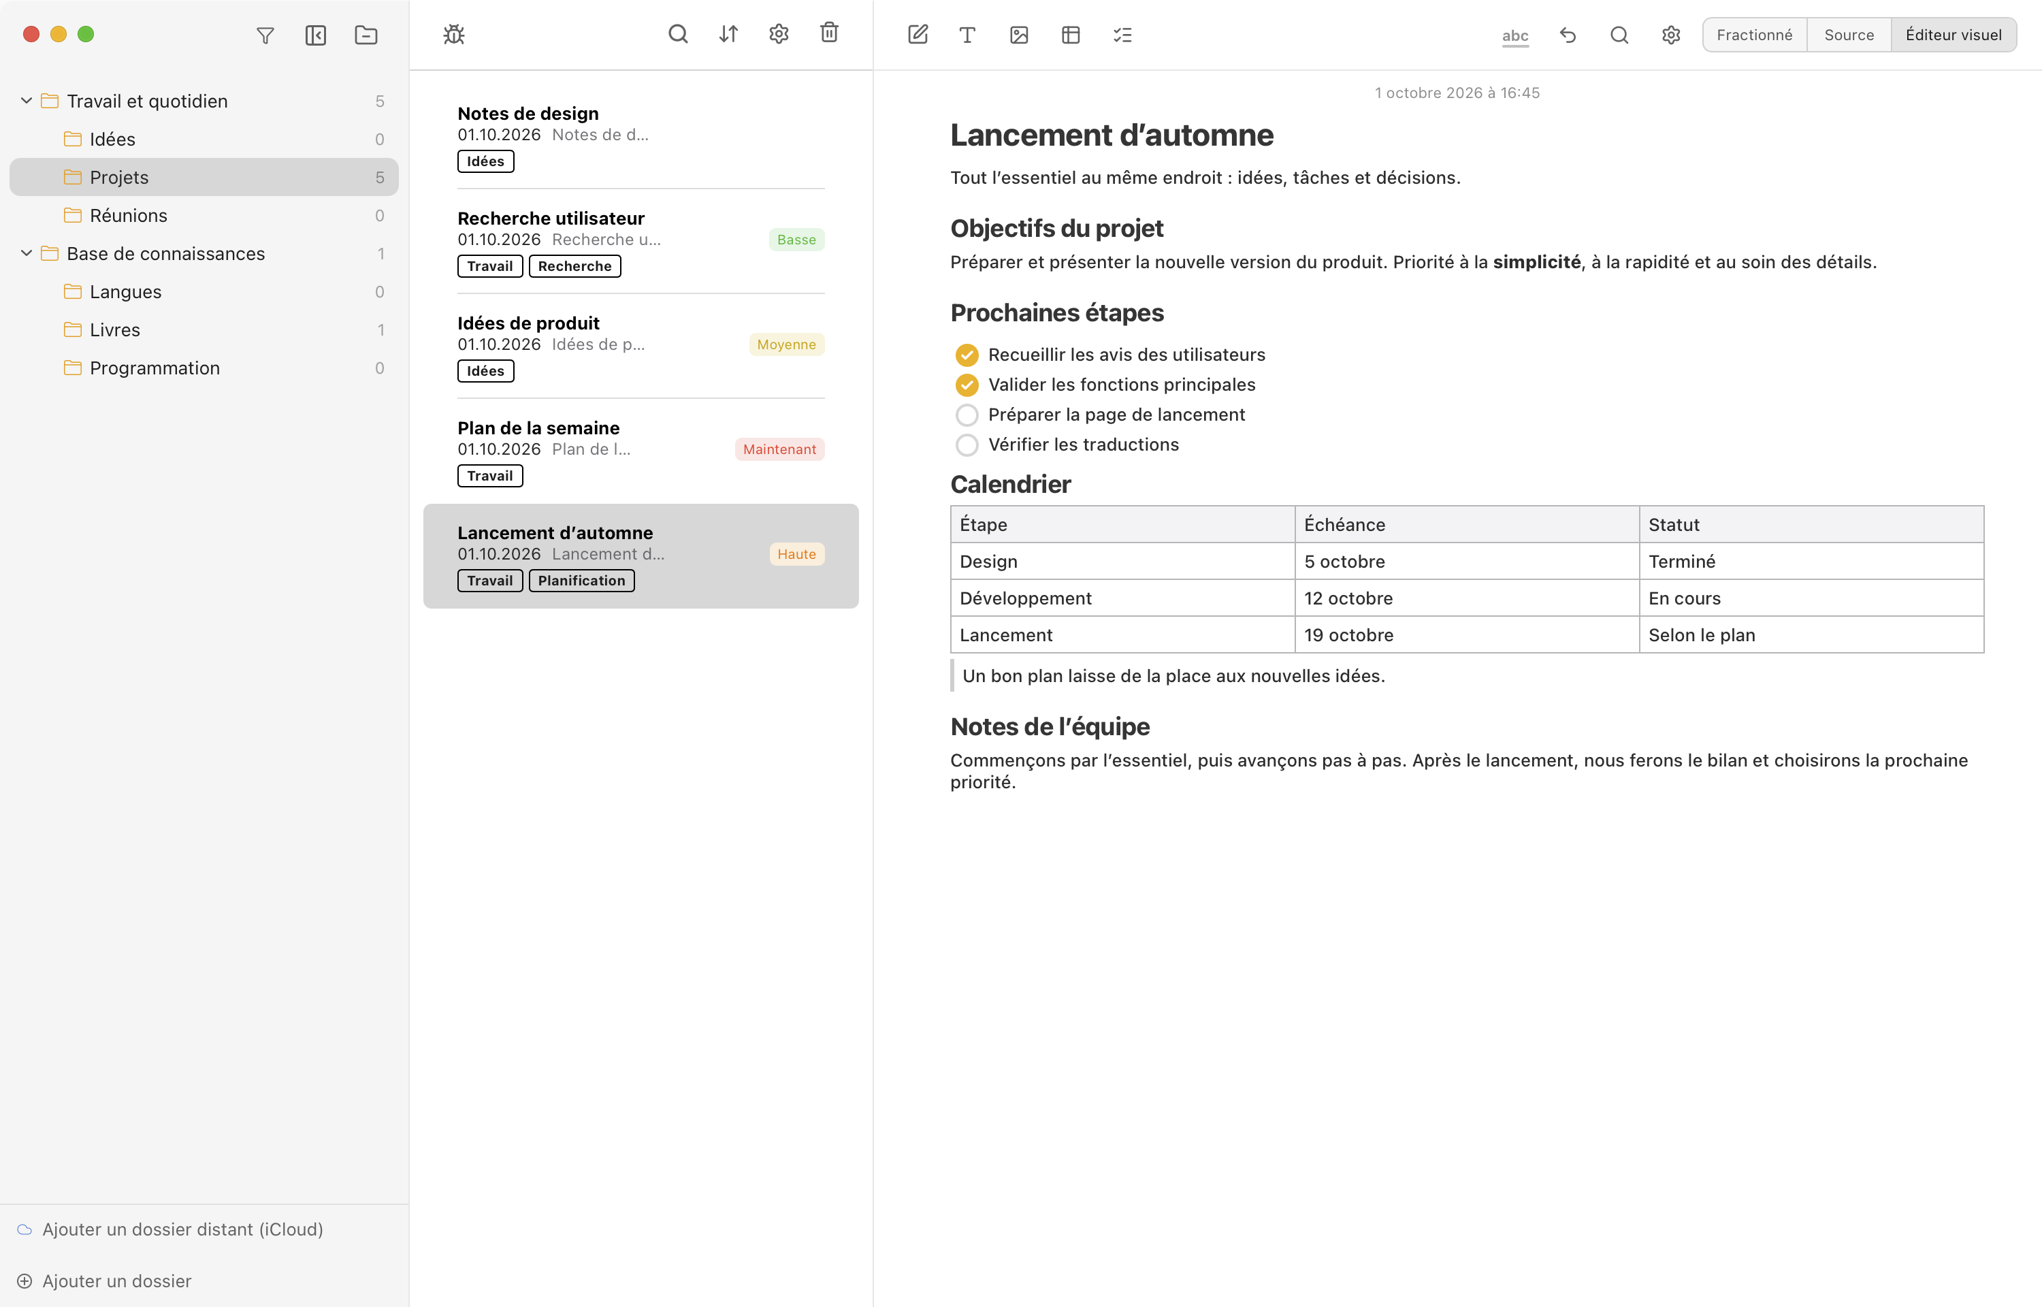This screenshot has width=2042, height=1307.
Task: Check 'Vérifier les traductions' task
Action: click(x=967, y=445)
